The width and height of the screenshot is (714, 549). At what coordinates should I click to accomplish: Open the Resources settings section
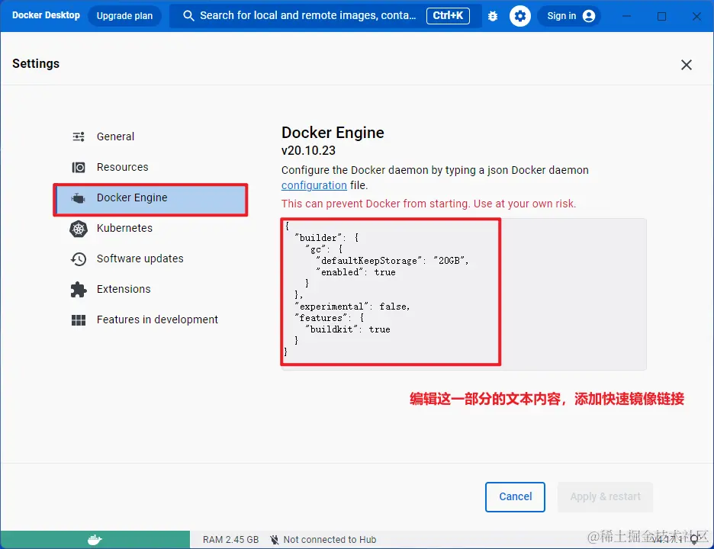click(x=150, y=167)
